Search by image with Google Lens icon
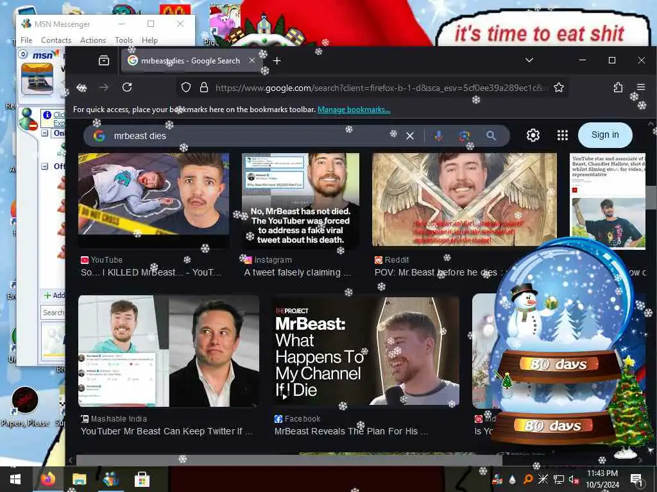 pyautogui.click(x=464, y=136)
